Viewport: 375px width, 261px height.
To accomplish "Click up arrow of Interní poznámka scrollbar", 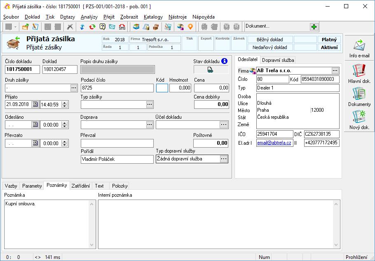I will coord(336,204).
